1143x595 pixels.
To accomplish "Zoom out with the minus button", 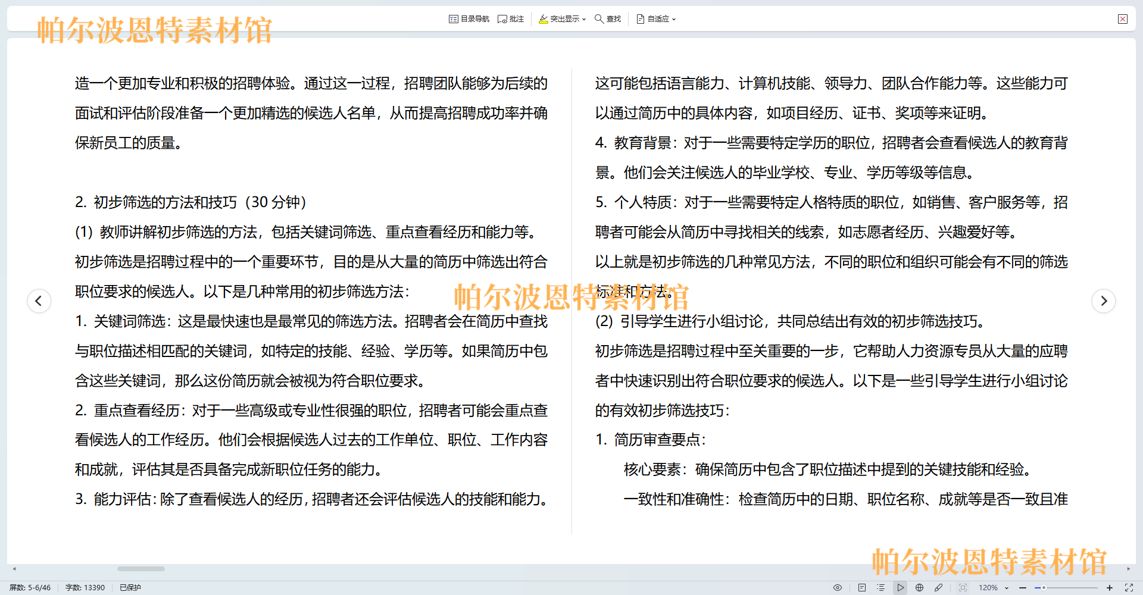I will (1023, 587).
